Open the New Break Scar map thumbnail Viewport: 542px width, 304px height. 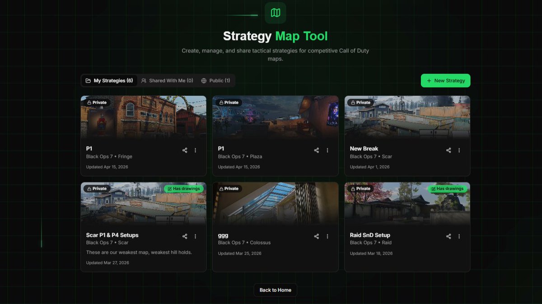pyautogui.click(x=407, y=117)
